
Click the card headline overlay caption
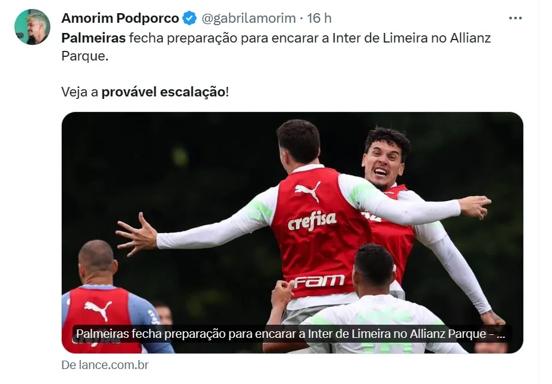click(291, 334)
